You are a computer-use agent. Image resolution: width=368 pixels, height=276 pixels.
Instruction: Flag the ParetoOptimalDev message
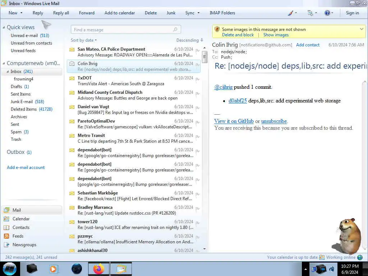(198, 123)
